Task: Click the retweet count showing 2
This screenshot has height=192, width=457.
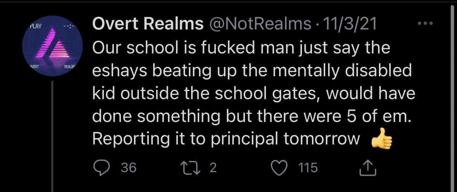Action: [x=213, y=169]
